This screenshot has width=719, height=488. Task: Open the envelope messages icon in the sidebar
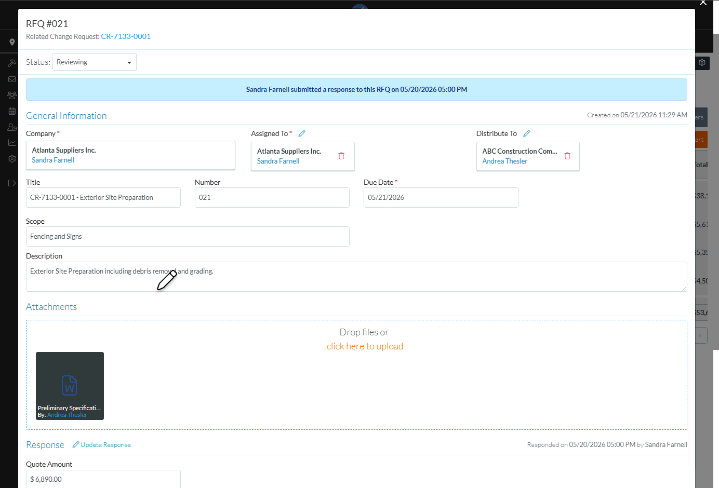point(12,79)
